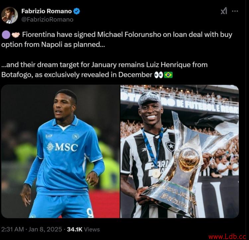
Task: Open the Napoli player photo
Action: click(60, 152)
